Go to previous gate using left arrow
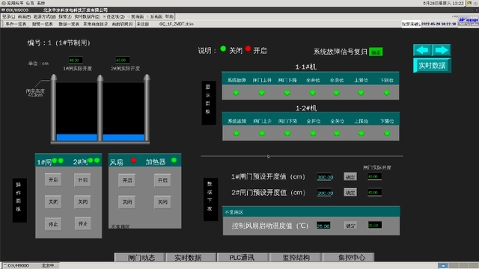This screenshot has height=269, width=479. (x=422, y=50)
